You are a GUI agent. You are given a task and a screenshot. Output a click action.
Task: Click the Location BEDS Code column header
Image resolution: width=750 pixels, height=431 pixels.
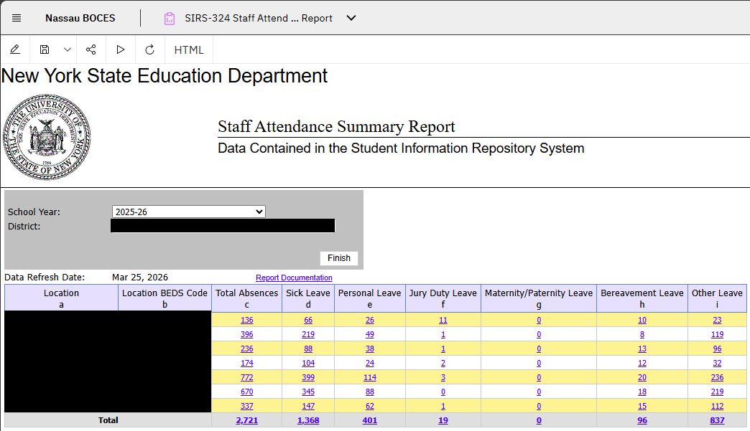click(165, 298)
